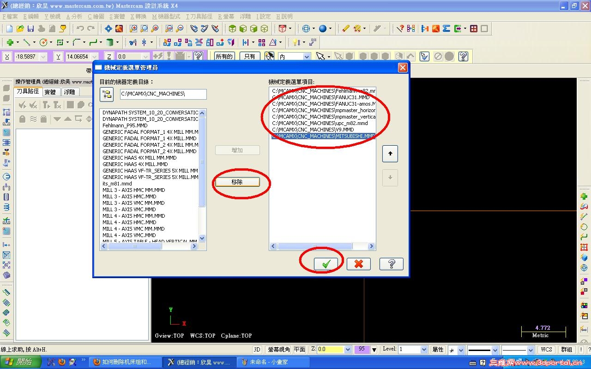The width and height of the screenshot is (591, 369).
Task: Open the selection mode 內 dropdown
Action: [307, 57]
